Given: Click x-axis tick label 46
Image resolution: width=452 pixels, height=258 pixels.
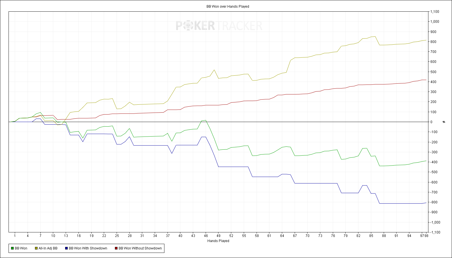Looking at the screenshot, I should [206, 236].
